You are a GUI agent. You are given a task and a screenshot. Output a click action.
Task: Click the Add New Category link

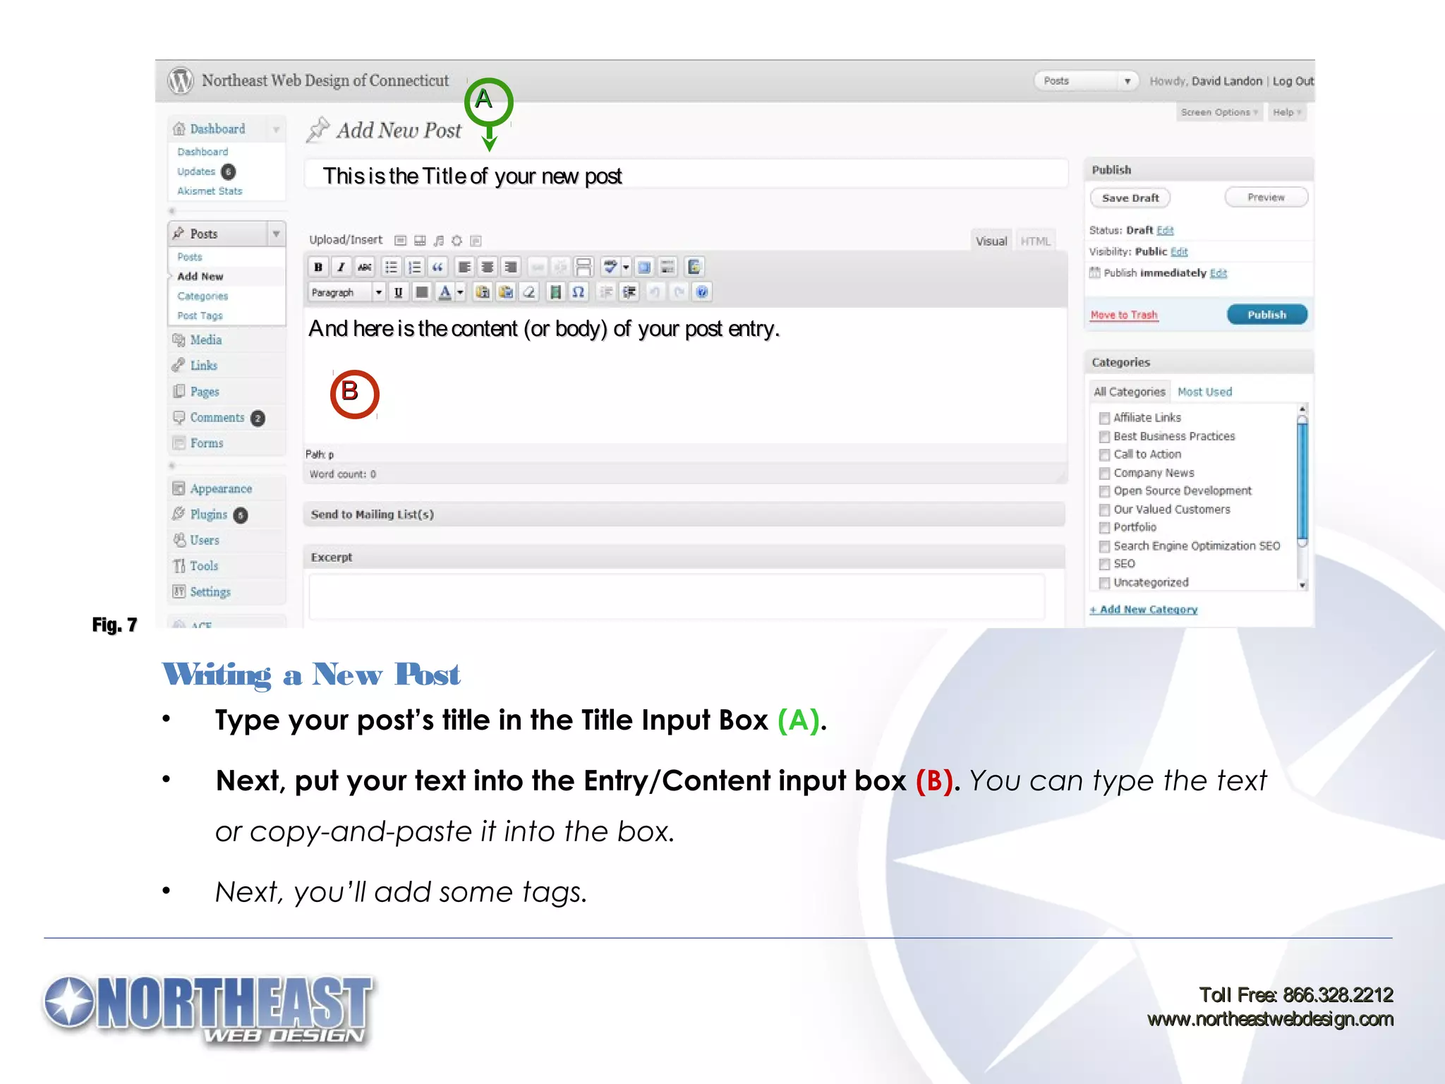pyautogui.click(x=1144, y=610)
